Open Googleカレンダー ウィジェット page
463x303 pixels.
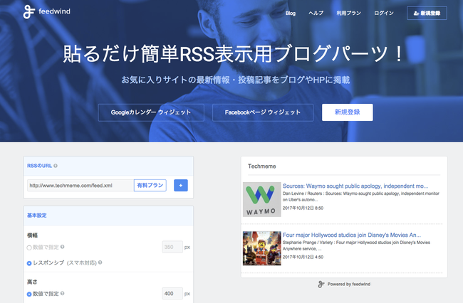151,112
